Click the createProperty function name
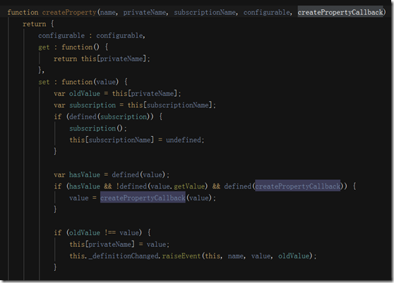Screen dimensions: 394x283 (x=69, y=12)
